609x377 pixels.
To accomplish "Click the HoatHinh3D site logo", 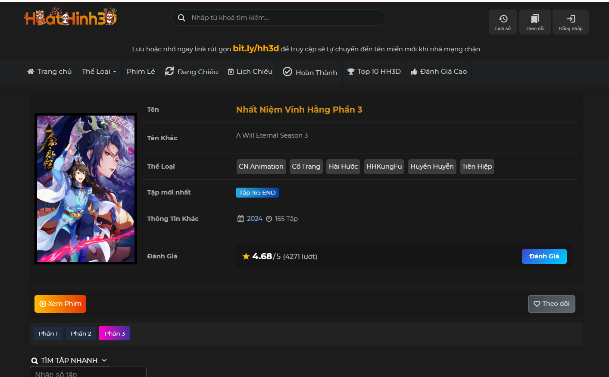I will pyautogui.click(x=70, y=18).
